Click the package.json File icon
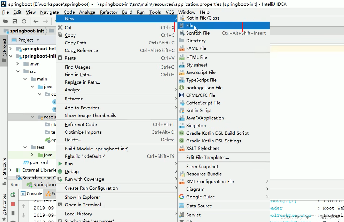 click(x=182, y=88)
